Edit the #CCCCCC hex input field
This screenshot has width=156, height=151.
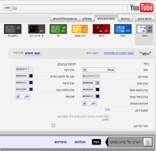pyautogui.click(x=89, y=76)
